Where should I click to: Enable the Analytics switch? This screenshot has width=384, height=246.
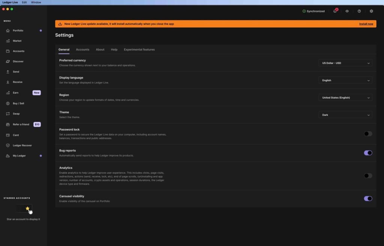(368, 175)
